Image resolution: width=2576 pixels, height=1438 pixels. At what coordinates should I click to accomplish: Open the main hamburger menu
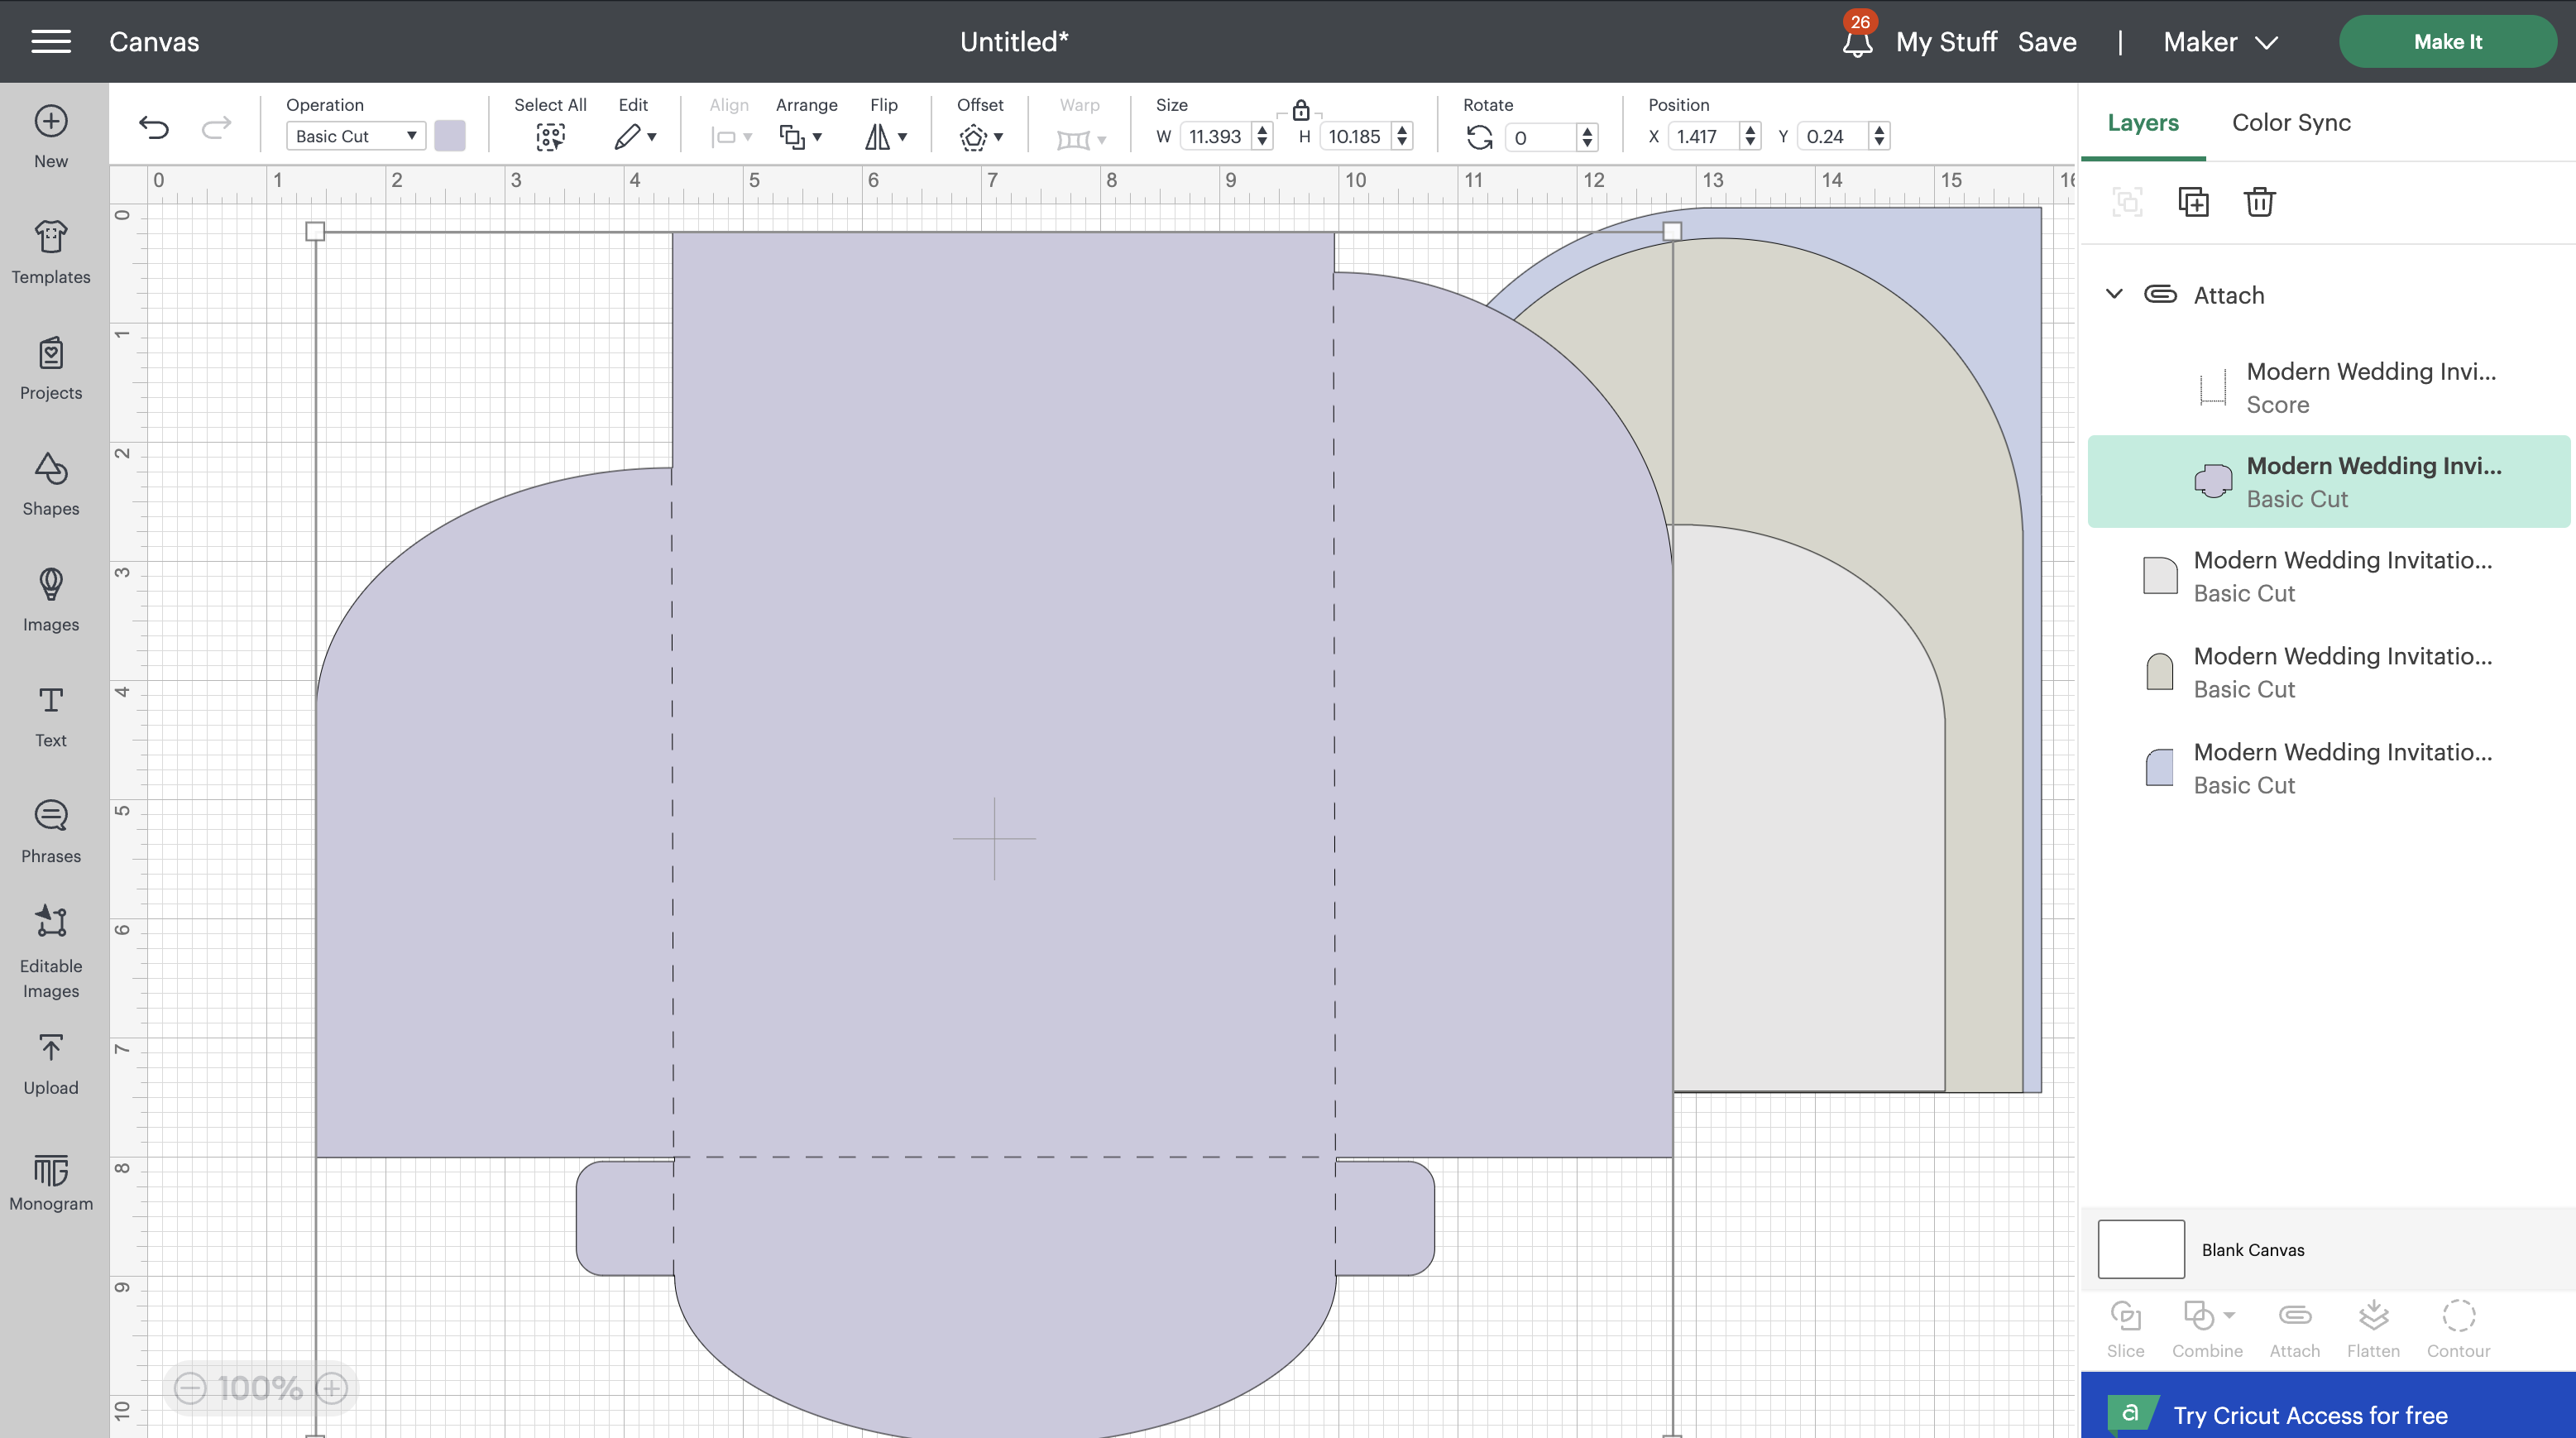pyautogui.click(x=51, y=42)
